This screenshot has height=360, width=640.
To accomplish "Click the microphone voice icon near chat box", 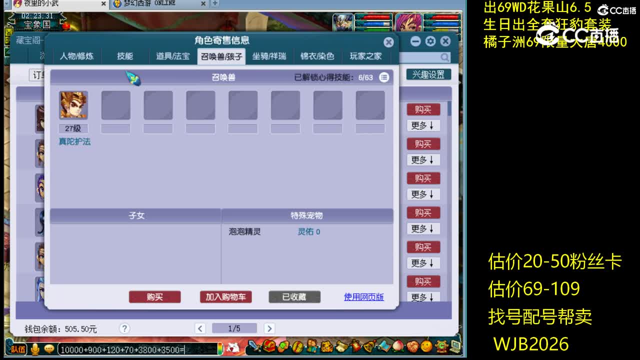I will click(x=35, y=349).
